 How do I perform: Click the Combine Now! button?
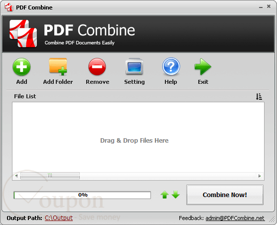click(225, 195)
